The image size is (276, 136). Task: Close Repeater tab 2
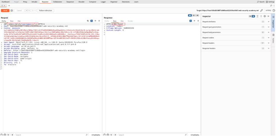pyautogui.click(x=4, y=5)
